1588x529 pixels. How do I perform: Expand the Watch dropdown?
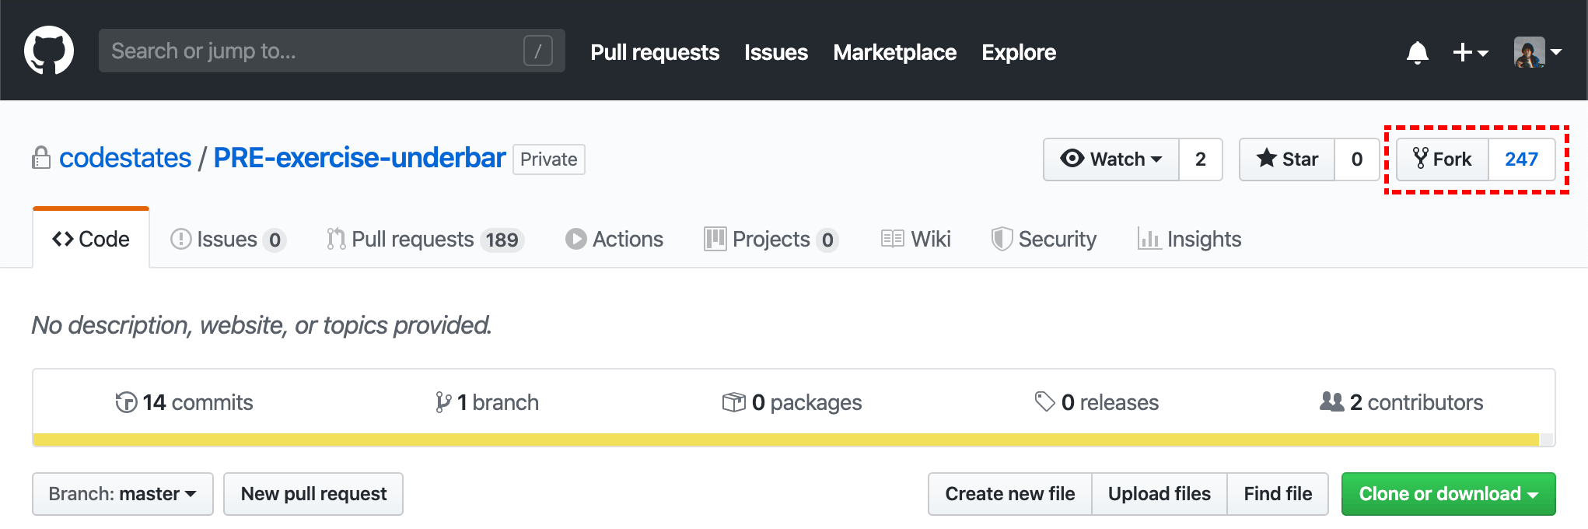(1111, 159)
